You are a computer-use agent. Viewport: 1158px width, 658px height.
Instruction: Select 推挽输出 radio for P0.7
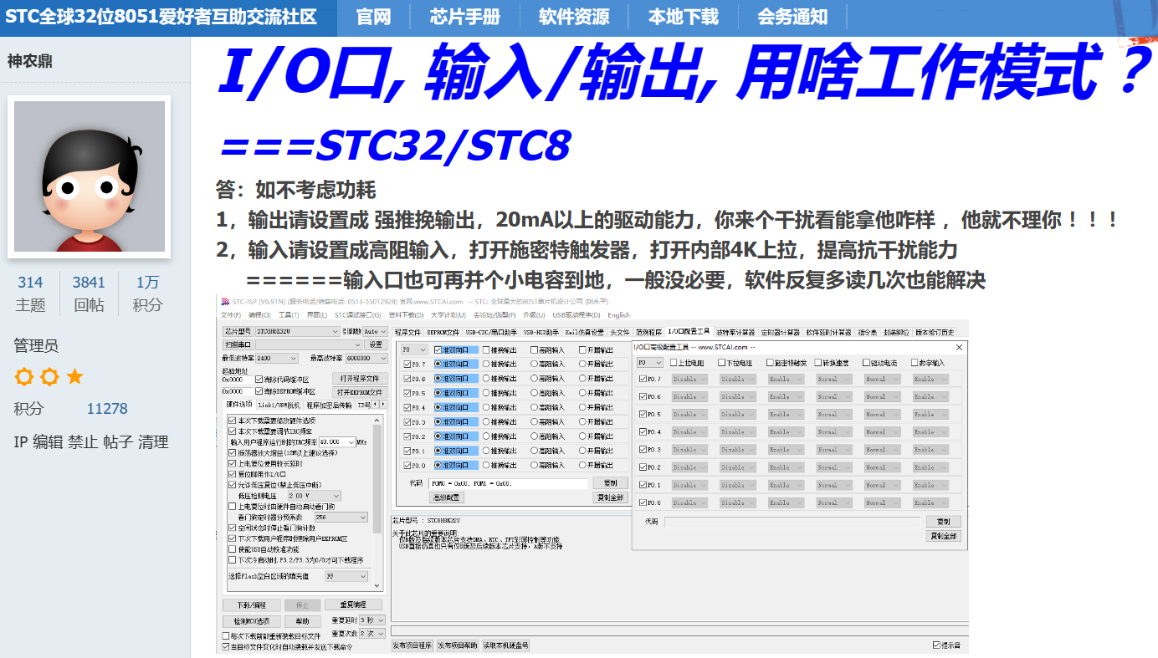486,364
